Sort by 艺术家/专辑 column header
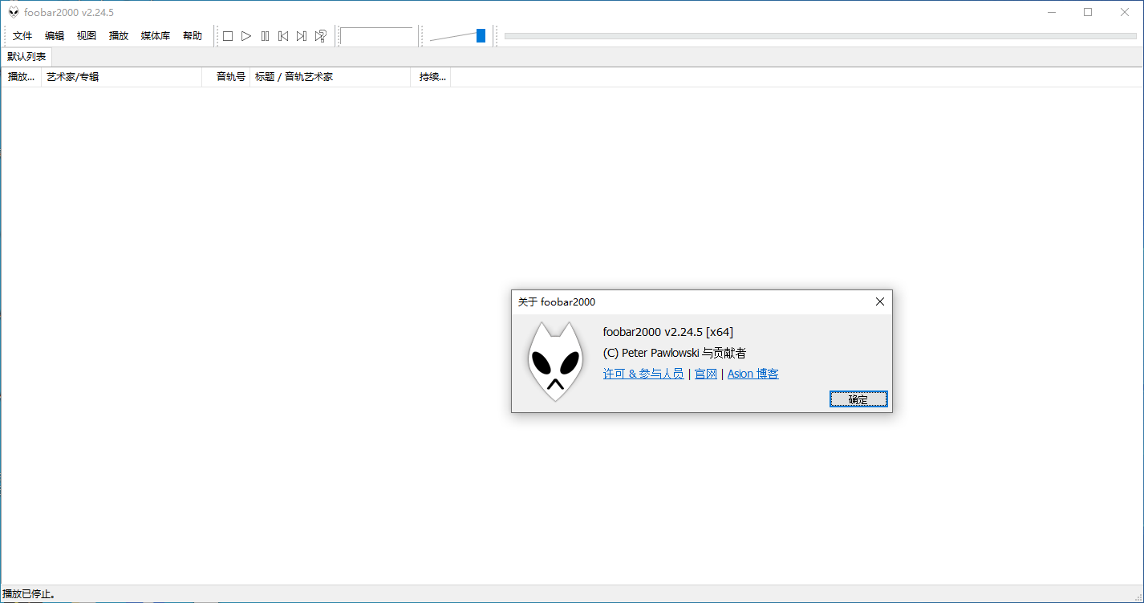 (x=122, y=77)
